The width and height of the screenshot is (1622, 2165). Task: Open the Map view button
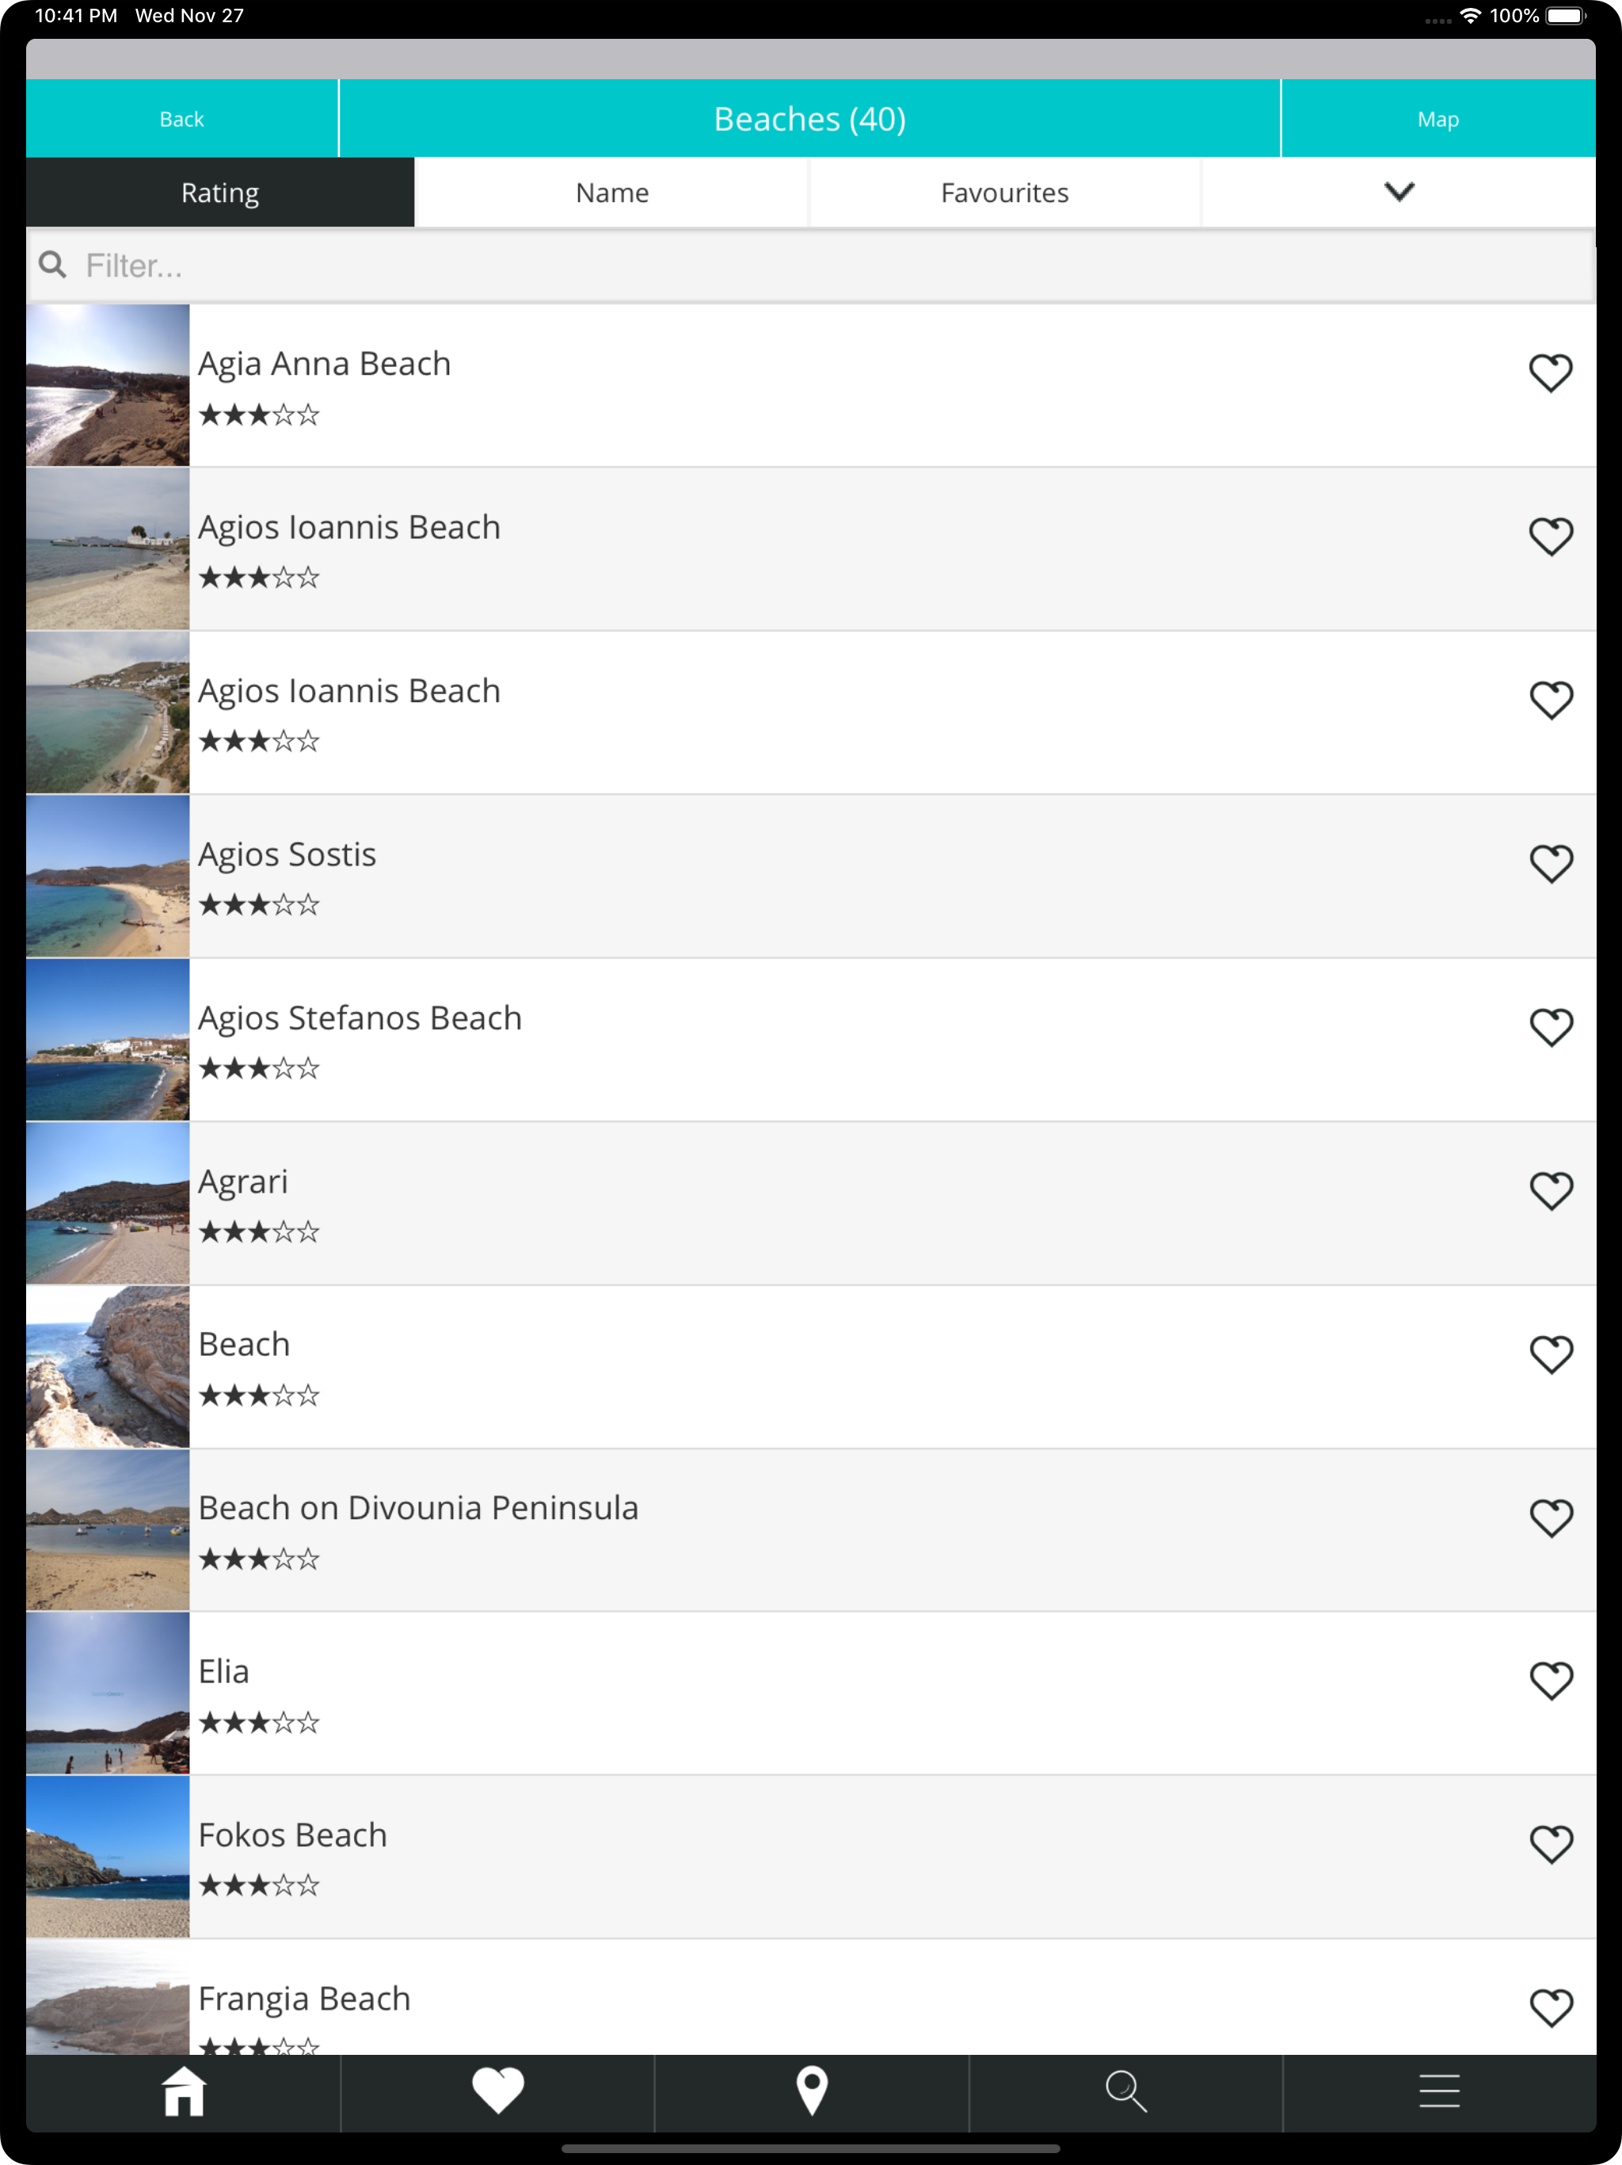pyautogui.click(x=1438, y=118)
